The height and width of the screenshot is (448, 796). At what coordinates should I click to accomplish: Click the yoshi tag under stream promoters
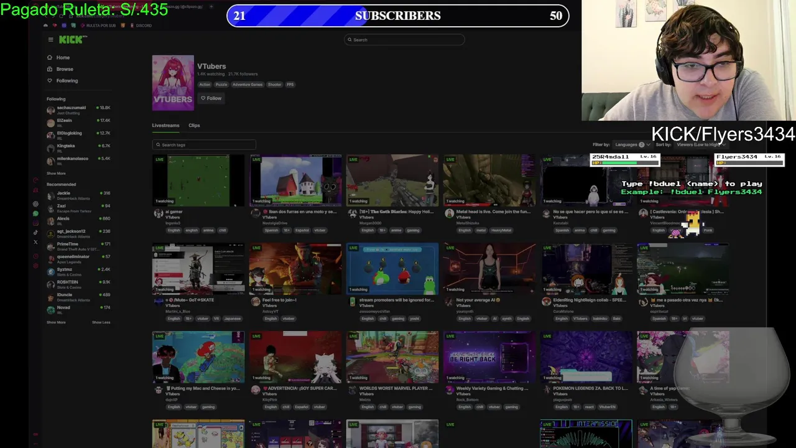click(x=414, y=319)
